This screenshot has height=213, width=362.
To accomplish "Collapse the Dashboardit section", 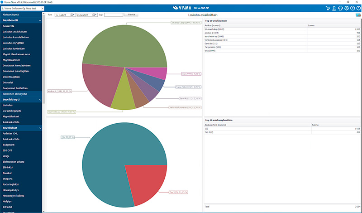I will [40, 20].
